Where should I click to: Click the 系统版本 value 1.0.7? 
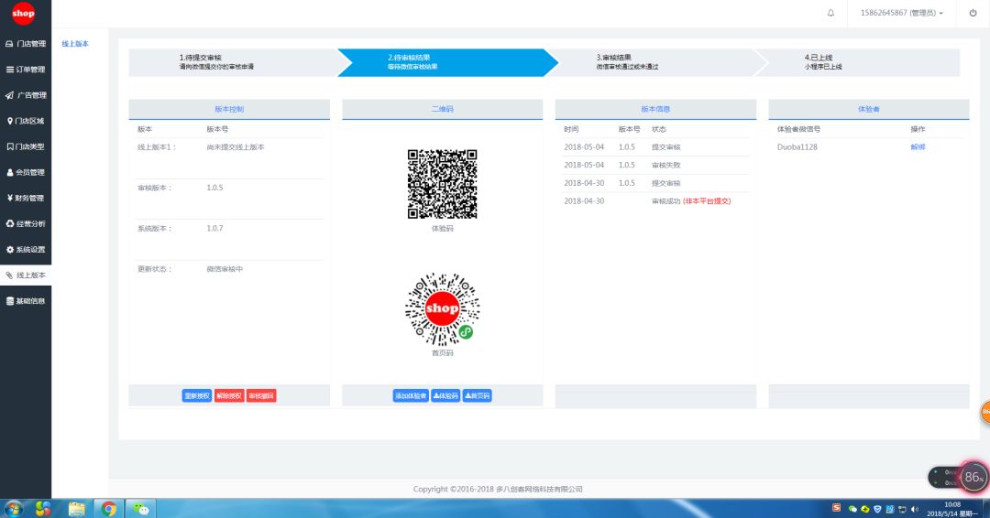tap(214, 228)
